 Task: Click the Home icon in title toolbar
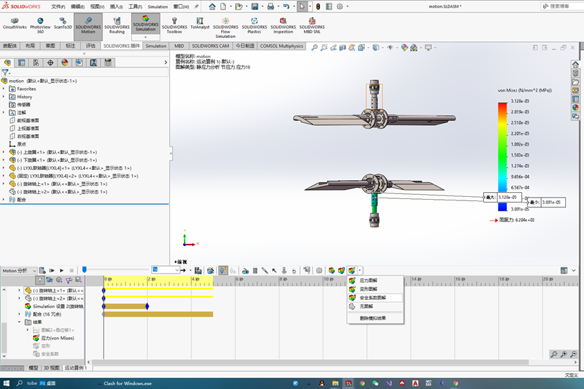point(212,7)
